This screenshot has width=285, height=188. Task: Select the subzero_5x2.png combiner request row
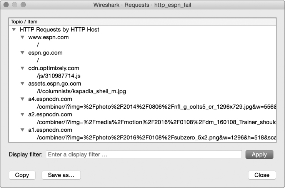click(x=142, y=138)
